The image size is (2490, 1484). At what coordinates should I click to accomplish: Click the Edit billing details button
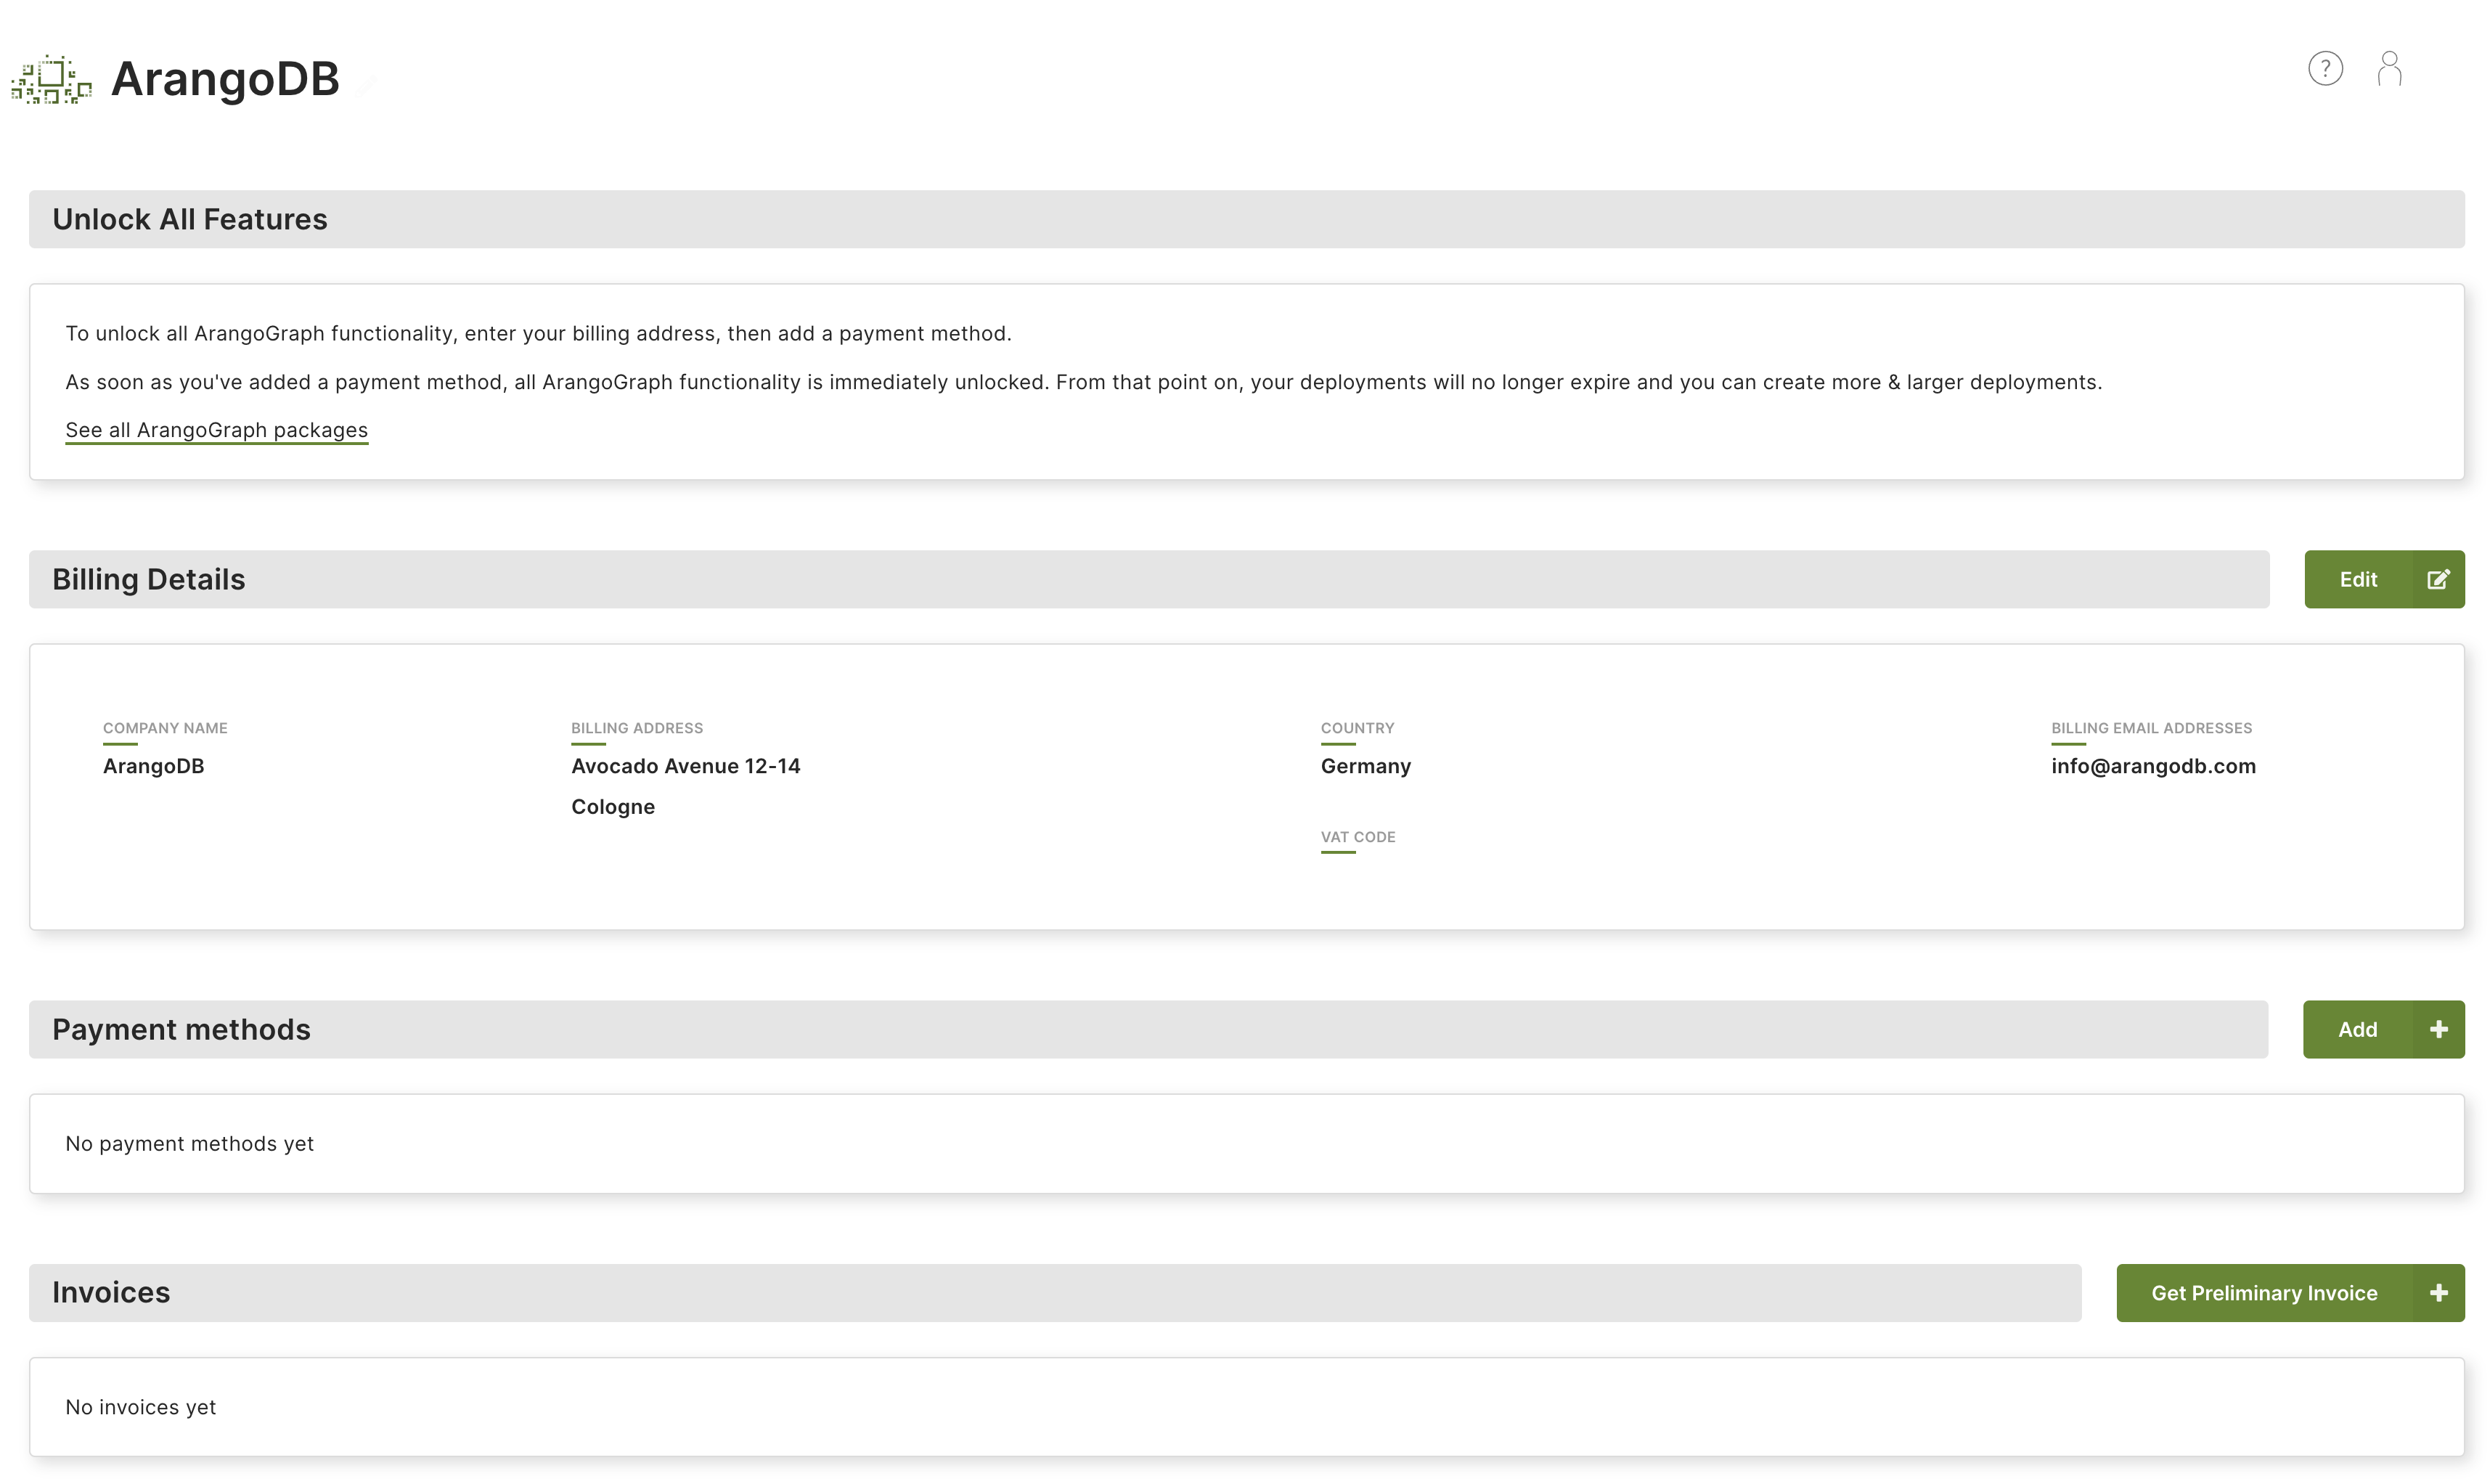[2383, 579]
